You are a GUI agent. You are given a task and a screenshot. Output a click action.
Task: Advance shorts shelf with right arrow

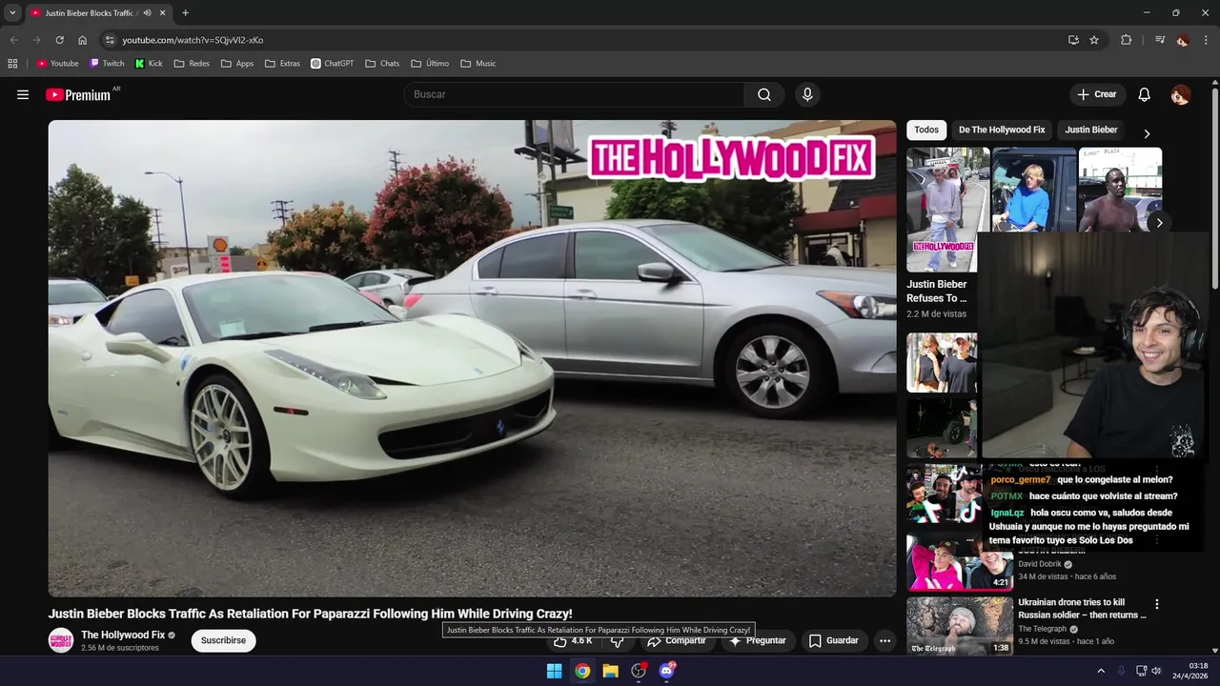pyautogui.click(x=1159, y=223)
